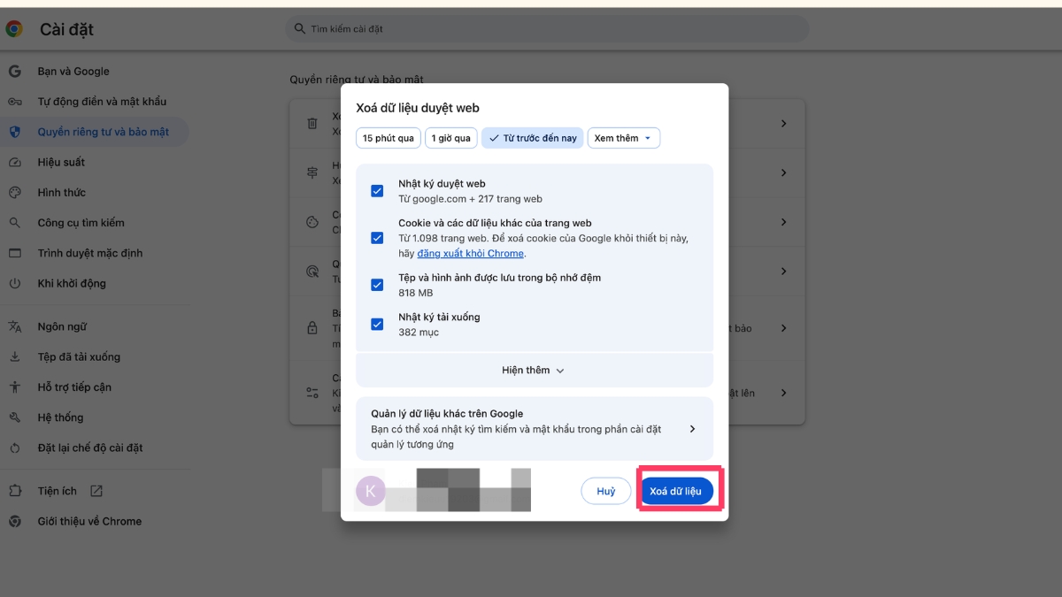
Task: Click the Huỷ button
Action: click(x=606, y=491)
